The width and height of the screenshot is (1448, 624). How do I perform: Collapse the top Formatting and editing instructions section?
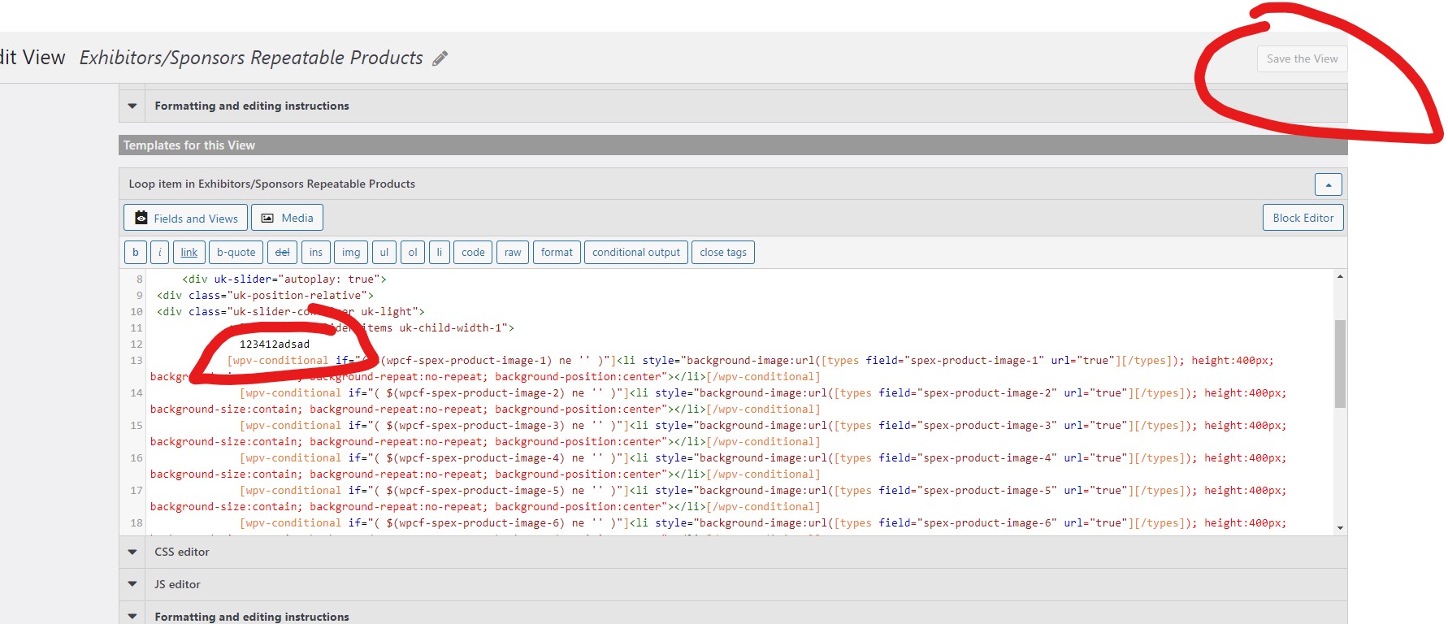coord(132,106)
